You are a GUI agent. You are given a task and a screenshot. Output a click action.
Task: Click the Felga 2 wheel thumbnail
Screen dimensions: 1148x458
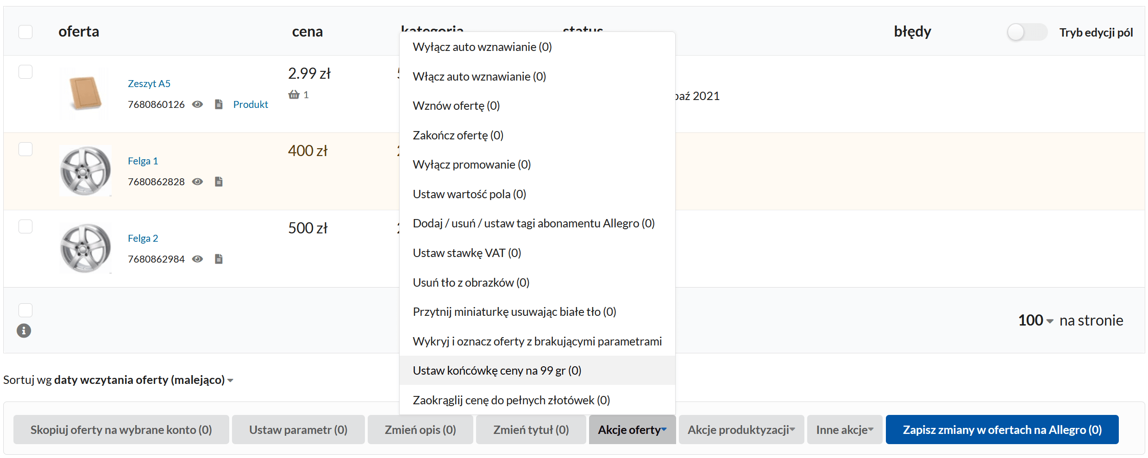coord(85,248)
